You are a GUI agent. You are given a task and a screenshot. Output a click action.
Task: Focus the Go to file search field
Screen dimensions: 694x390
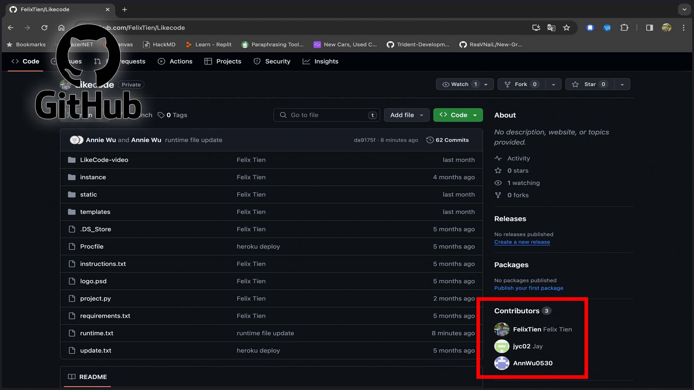[x=327, y=115]
